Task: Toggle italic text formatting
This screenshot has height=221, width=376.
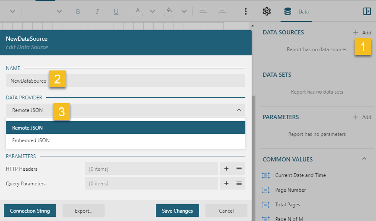Action: (x=97, y=12)
